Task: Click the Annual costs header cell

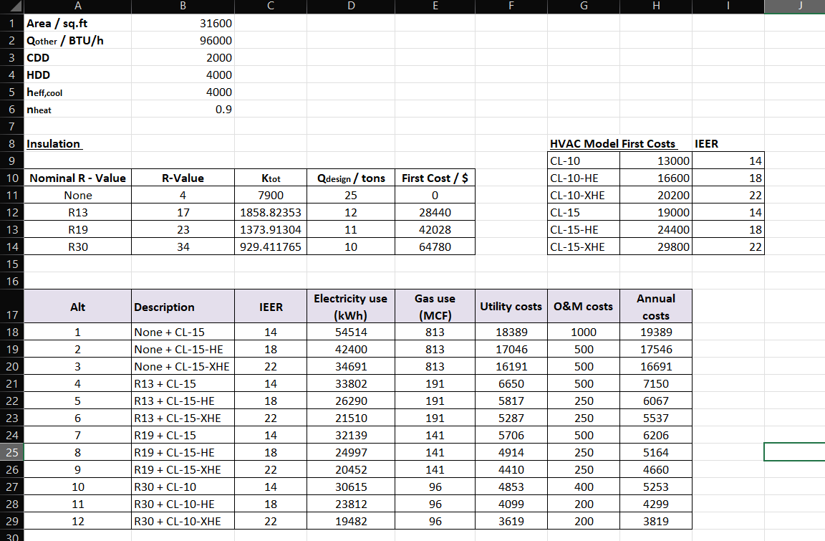Action: (655, 306)
